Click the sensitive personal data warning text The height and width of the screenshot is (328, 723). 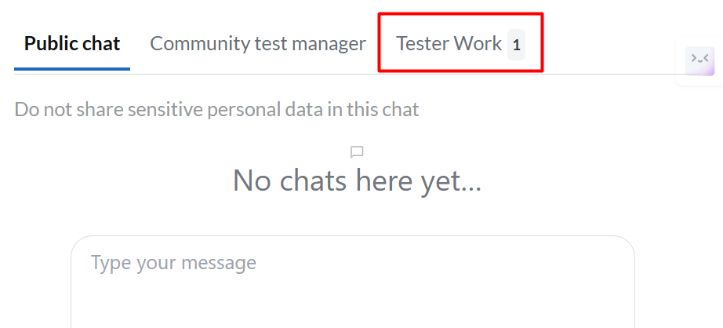coord(216,110)
